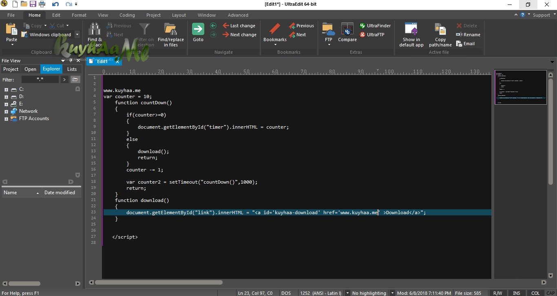557x296 pixels.
Task: Jump to Next change
Action: click(239, 35)
